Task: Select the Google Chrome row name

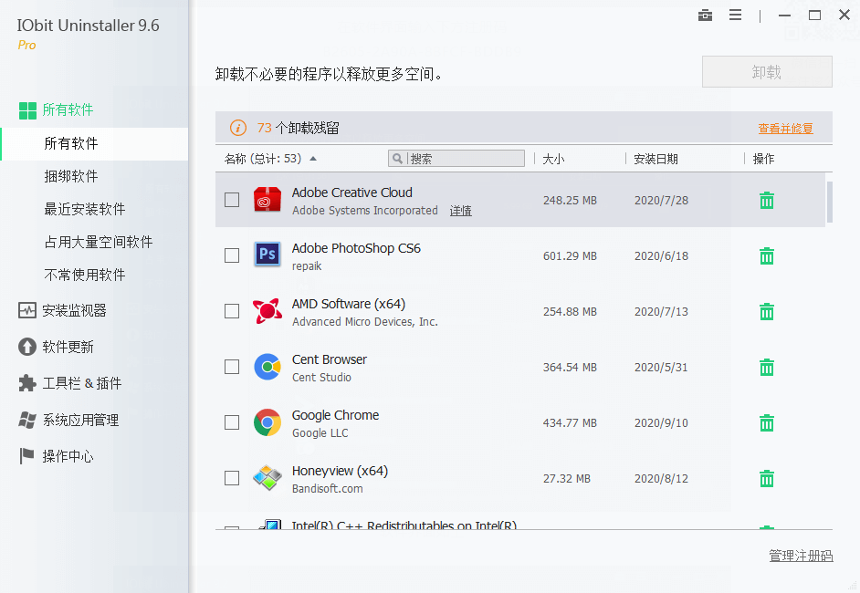Action: tap(335, 415)
